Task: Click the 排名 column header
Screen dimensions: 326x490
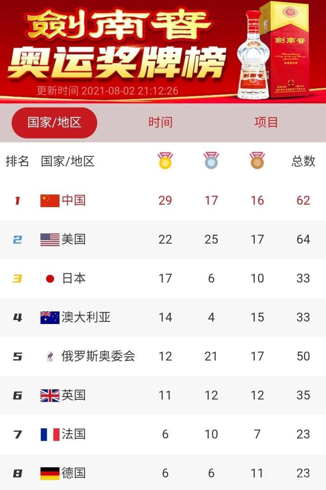Action: pyautogui.click(x=17, y=161)
